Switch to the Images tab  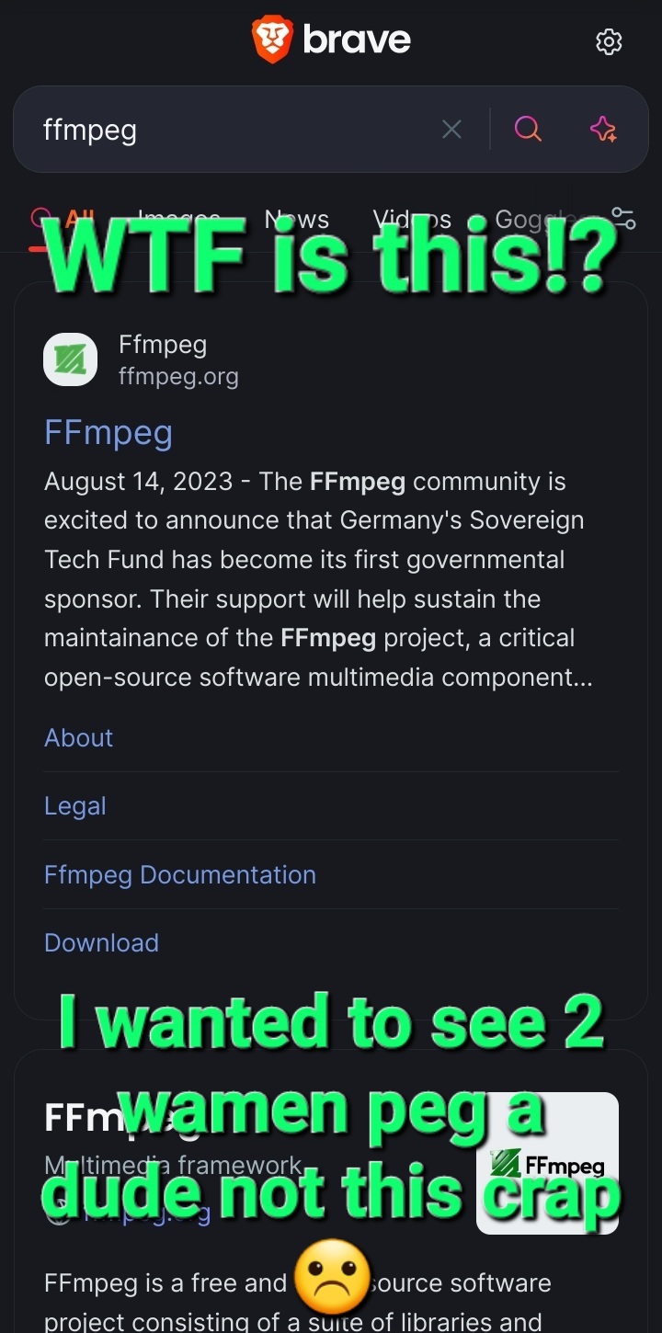[x=179, y=219]
